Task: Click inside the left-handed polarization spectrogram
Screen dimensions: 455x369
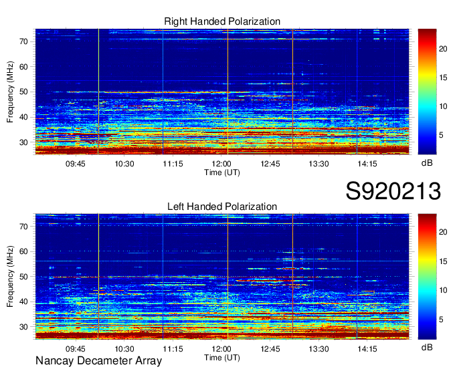Action: point(222,277)
